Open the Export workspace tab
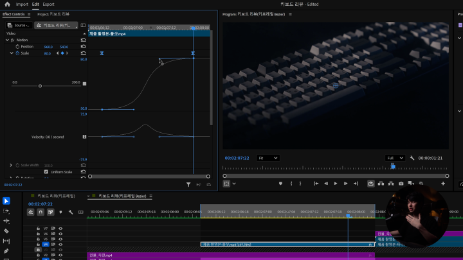The image size is (463, 260). [x=48, y=4]
